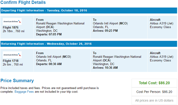Click the departing flight Airbus A319 (Jet) text
This screenshot has width=178, height=105.
click(x=162, y=23)
